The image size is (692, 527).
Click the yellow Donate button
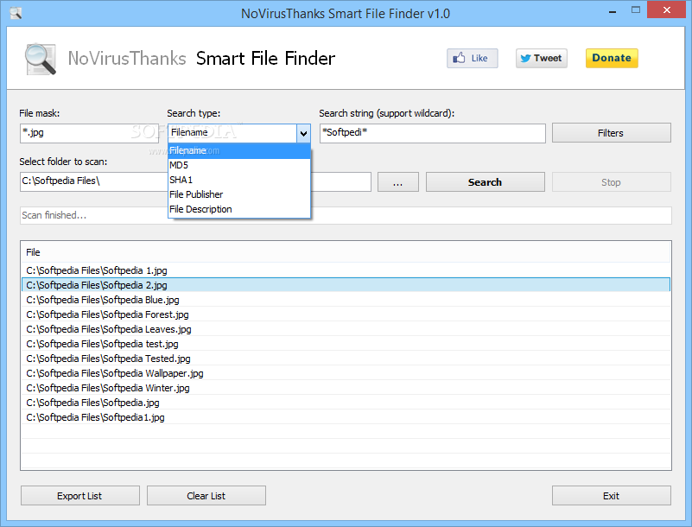pyautogui.click(x=612, y=58)
